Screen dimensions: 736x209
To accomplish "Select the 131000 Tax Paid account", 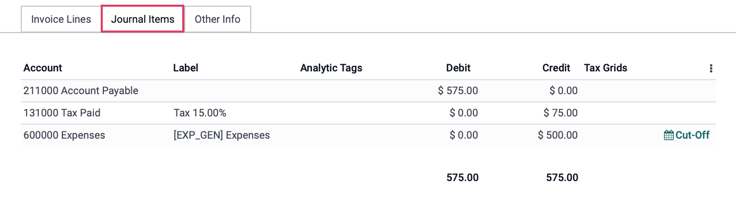I will 62,113.
